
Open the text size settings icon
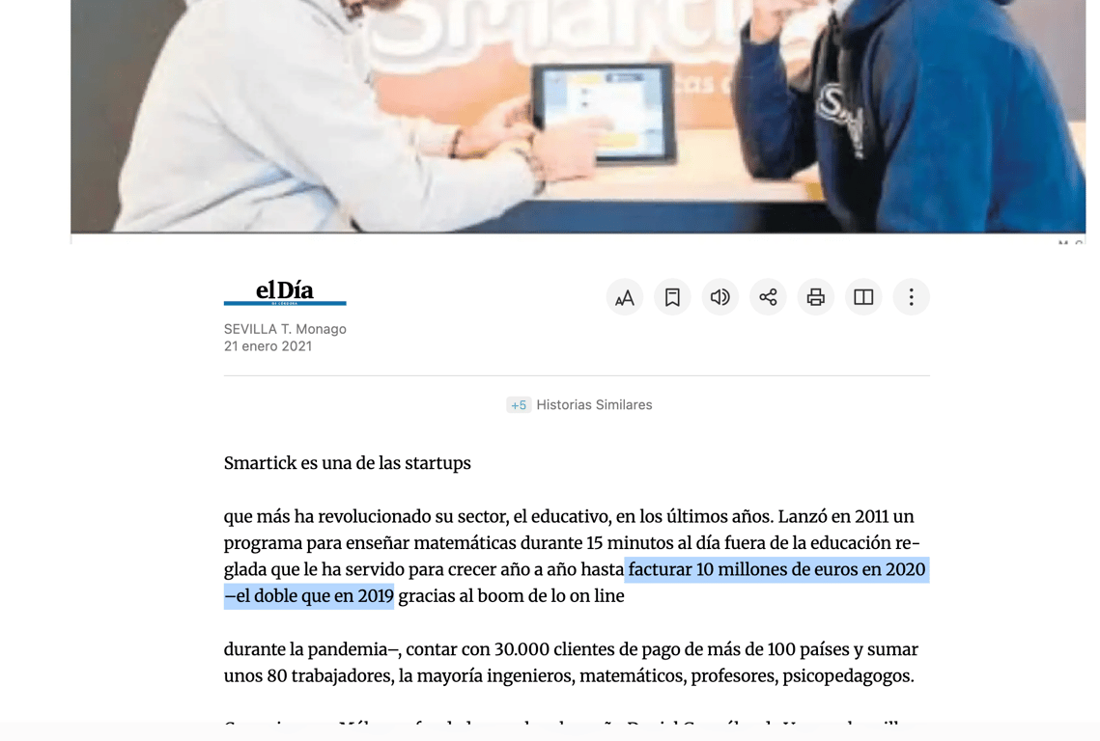pos(624,297)
